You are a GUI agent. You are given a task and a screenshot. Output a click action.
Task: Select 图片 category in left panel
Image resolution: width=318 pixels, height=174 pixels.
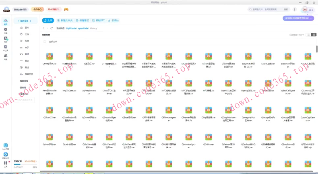(x=27, y=28)
